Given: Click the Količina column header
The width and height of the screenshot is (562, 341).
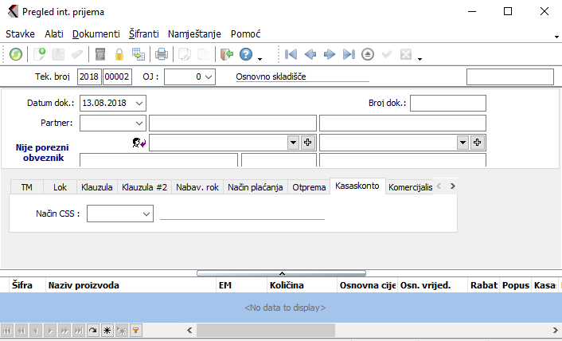Looking at the screenshot, I should pos(301,284).
